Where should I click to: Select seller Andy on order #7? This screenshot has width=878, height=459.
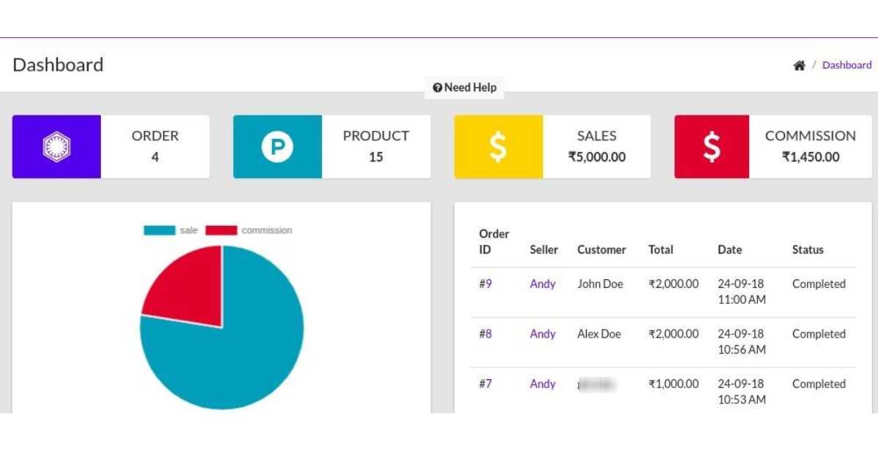542,384
